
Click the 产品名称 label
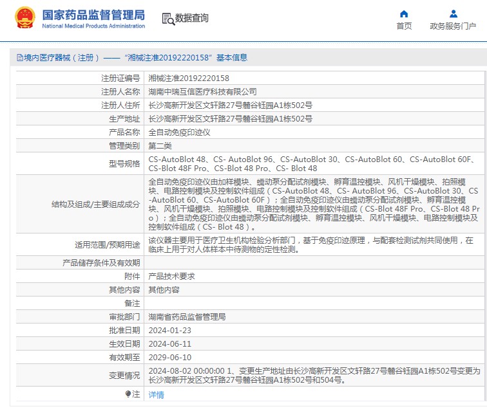tap(124, 132)
